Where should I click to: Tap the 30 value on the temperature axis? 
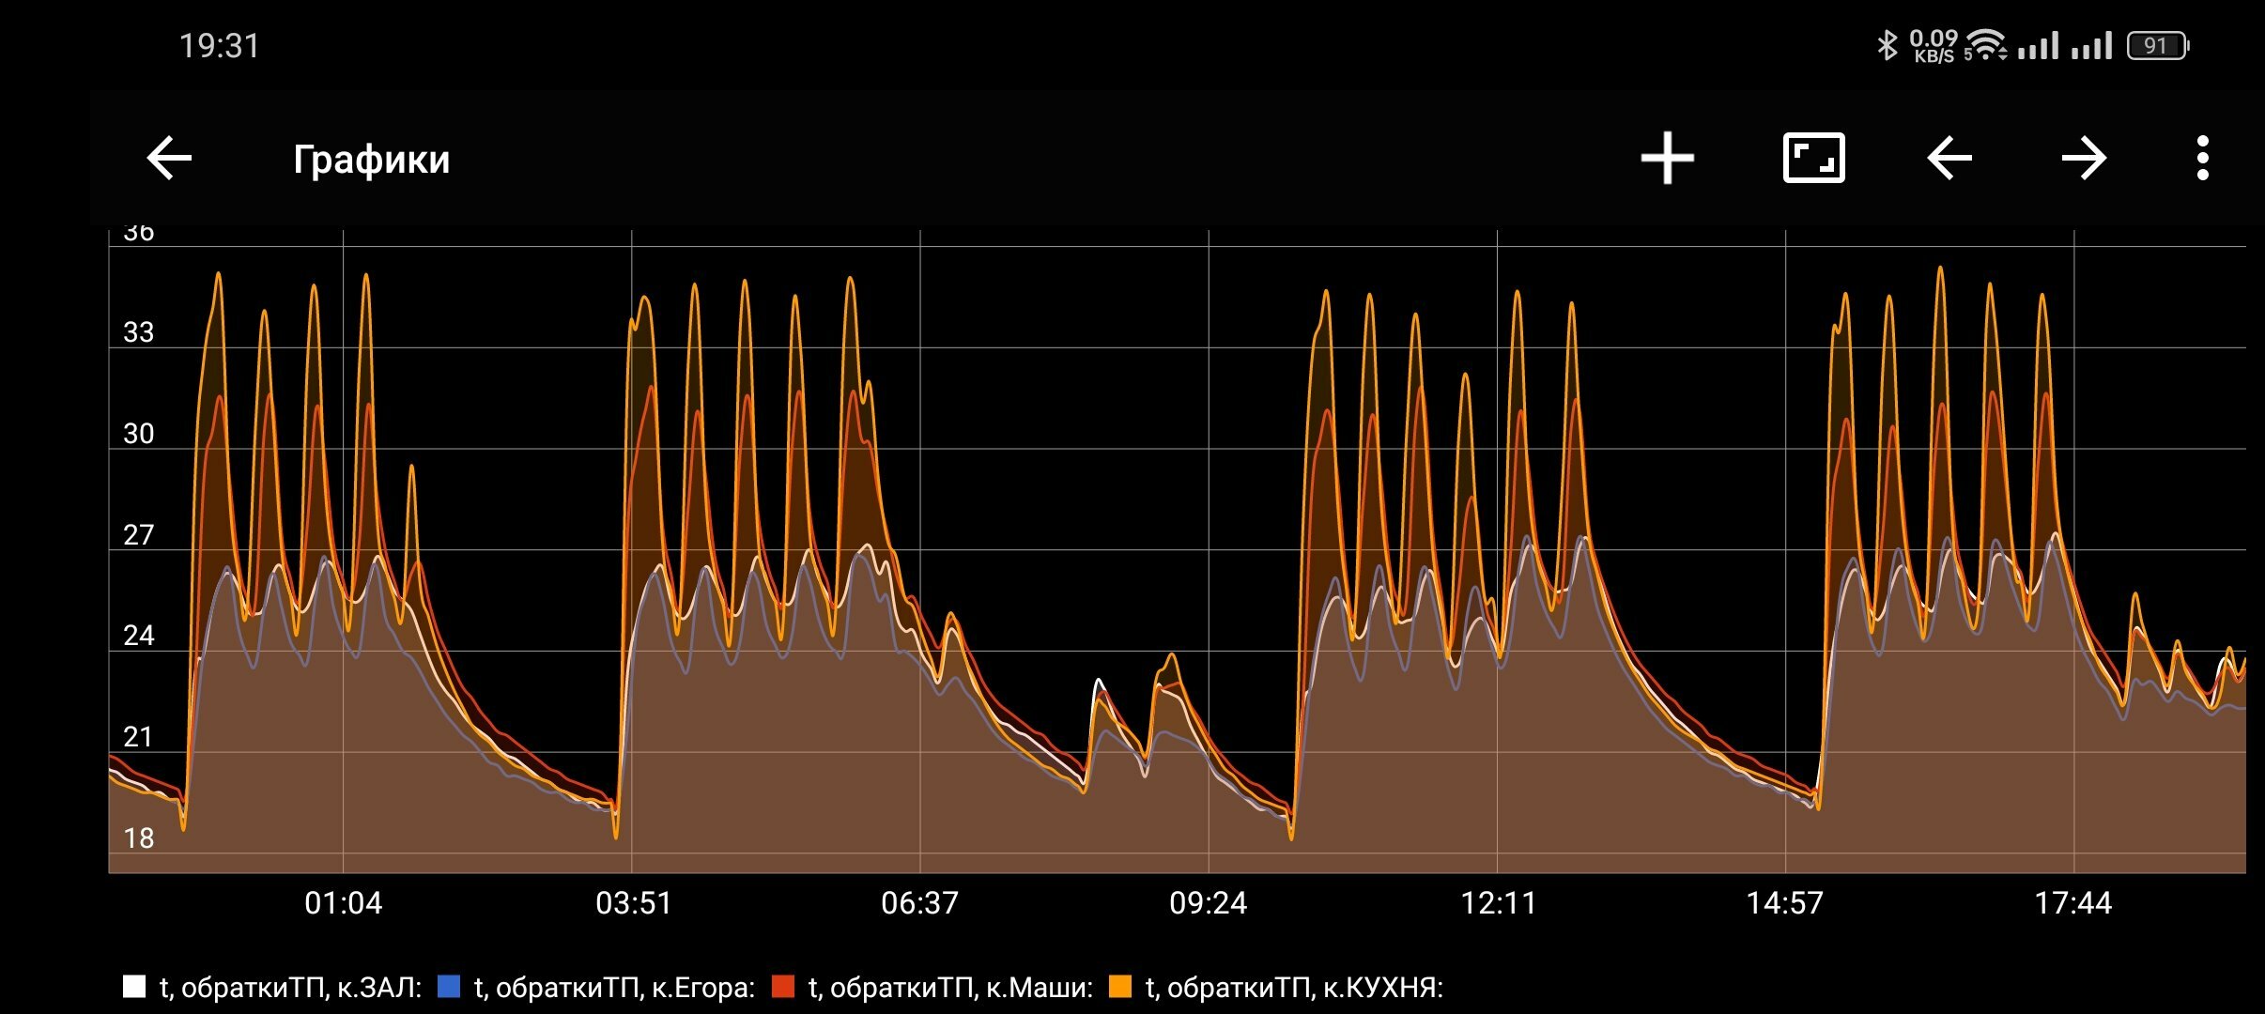coord(139,434)
